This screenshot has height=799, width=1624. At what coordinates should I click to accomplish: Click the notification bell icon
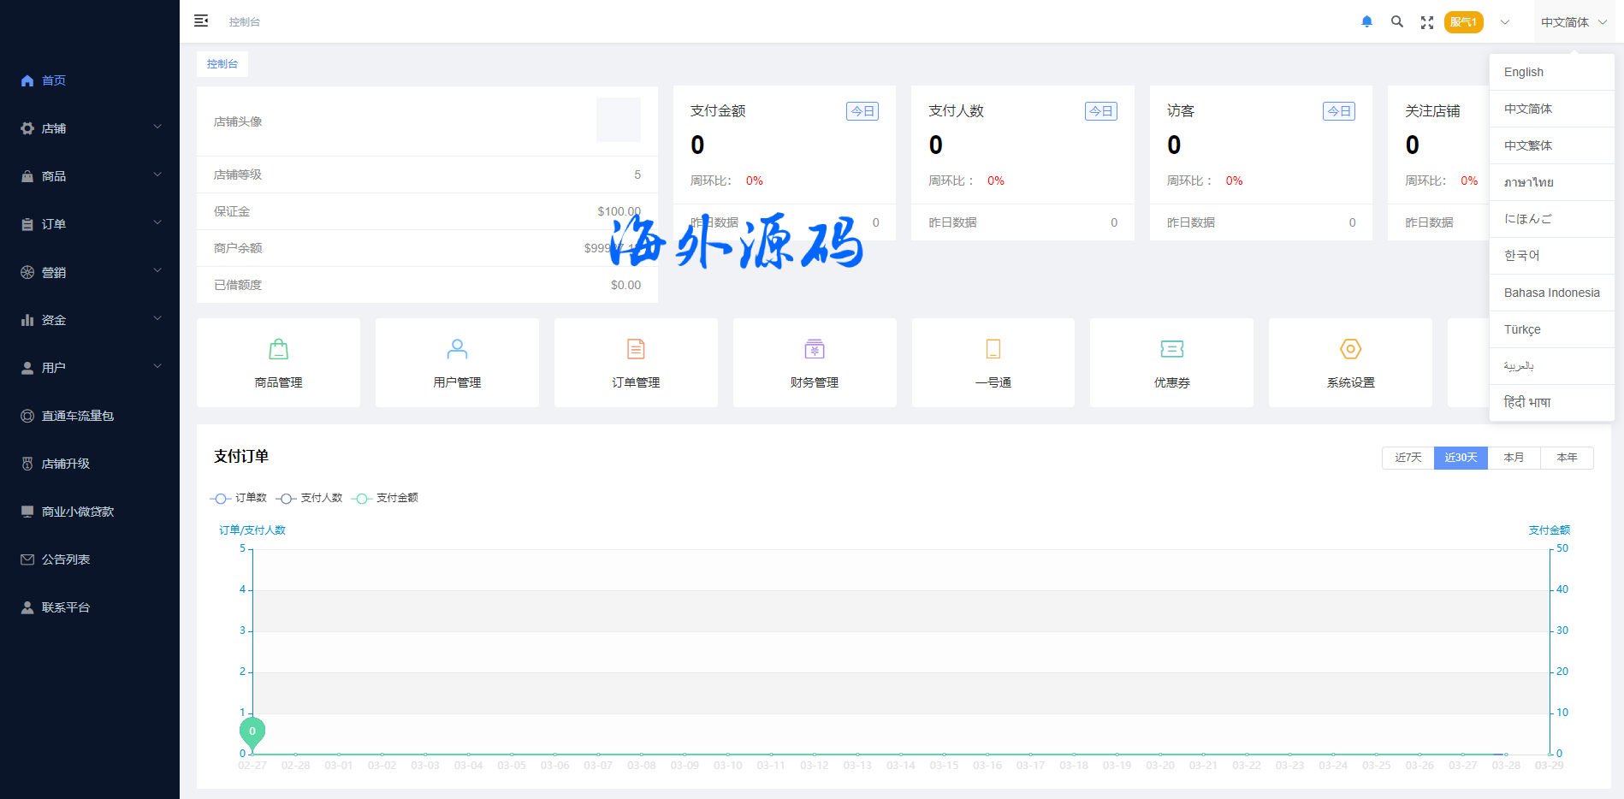point(1366,22)
